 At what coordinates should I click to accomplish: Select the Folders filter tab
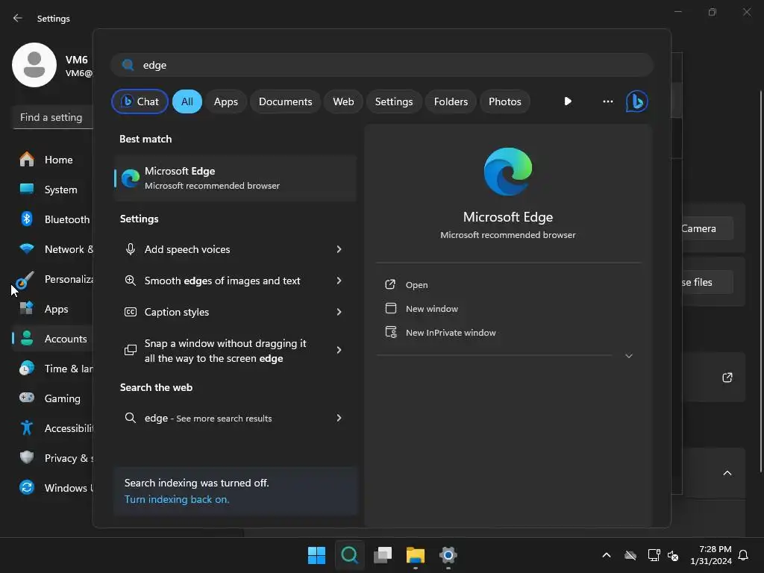pyautogui.click(x=451, y=101)
